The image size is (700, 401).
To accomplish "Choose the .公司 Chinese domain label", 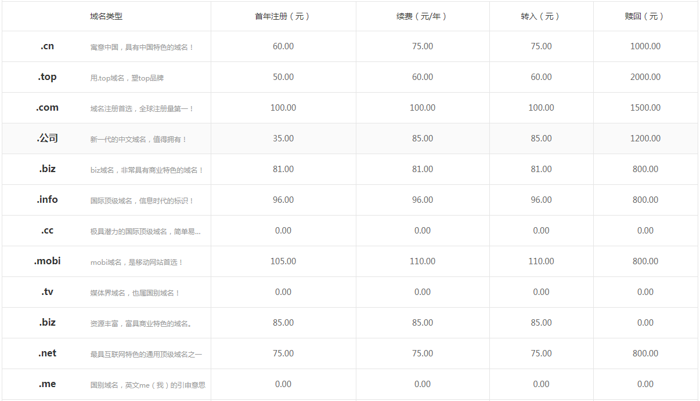I will pyautogui.click(x=48, y=138).
